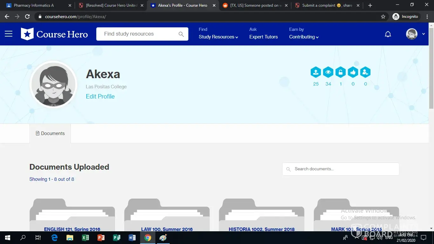Viewport: 434px width, 244px height.
Task: Click the People icon in the taskbar
Action: [x=345, y=238]
